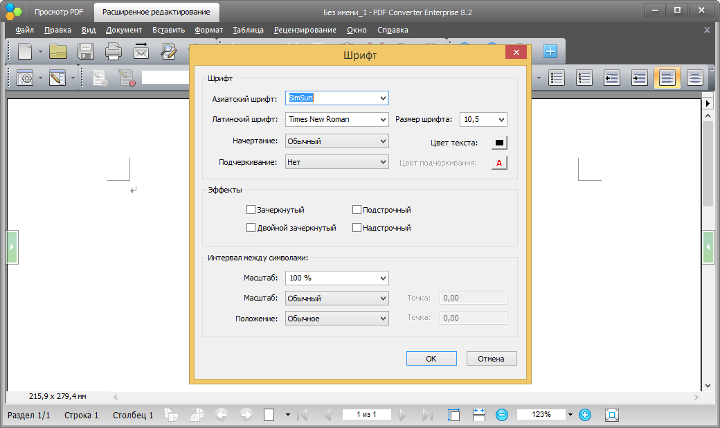This screenshot has width=720, height=428.
Task: Click the printer icon
Action: pos(114,51)
